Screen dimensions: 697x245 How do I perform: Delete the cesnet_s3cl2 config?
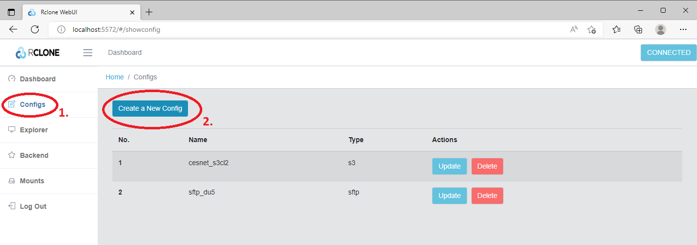point(487,166)
